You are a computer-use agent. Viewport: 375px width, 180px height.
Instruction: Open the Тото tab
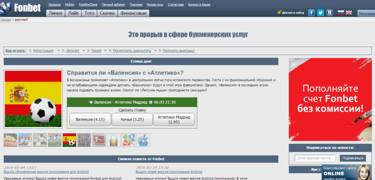point(89,14)
